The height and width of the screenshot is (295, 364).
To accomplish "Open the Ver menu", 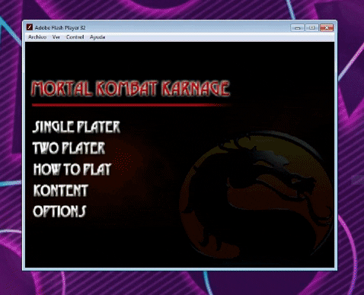I will (x=56, y=37).
